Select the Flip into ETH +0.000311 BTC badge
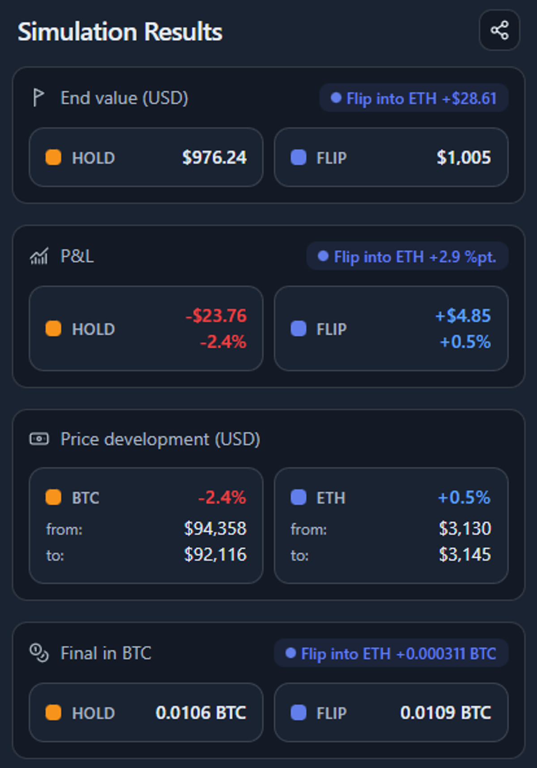Image resolution: width=537 pixels, height=768 pixels. tap(391, 653)
